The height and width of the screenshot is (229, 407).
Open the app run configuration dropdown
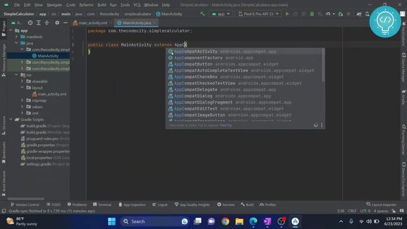coord(221,14)
